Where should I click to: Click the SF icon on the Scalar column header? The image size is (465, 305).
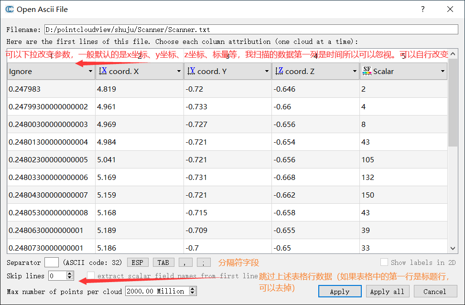click(367, 71)
